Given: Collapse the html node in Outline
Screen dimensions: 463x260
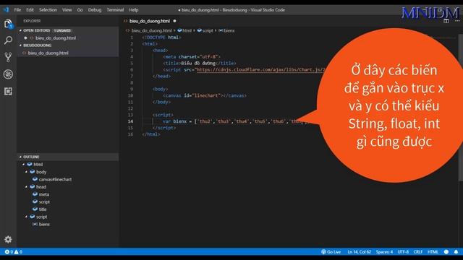Looking at the screenshot, I should click(x=24, y=164).
